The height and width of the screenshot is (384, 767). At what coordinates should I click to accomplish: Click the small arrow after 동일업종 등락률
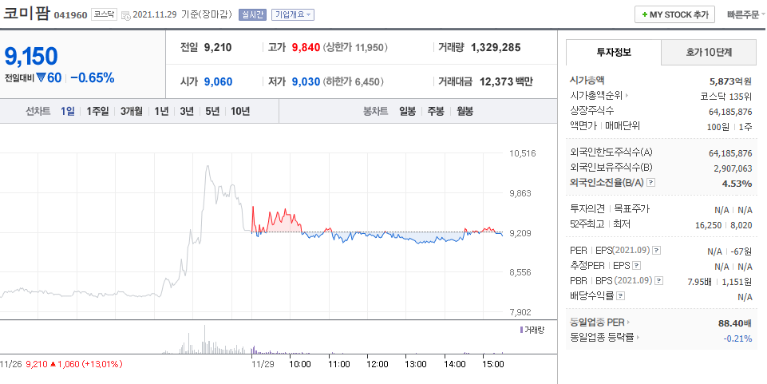pos(639,338)
